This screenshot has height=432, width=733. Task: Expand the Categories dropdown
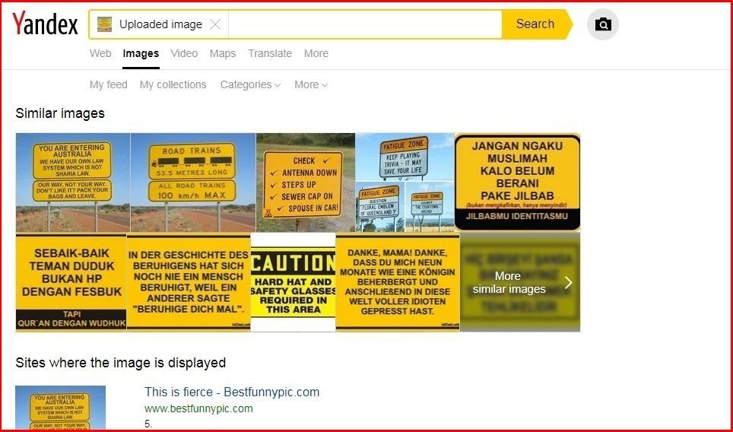pyautogui.click(x=251, y=84)
